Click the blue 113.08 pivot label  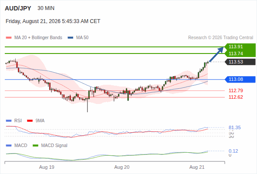coord(240,80)
